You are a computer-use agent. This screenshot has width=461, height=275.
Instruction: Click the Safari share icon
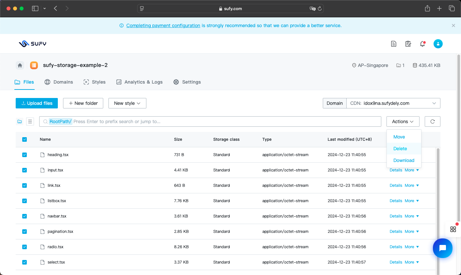(427, 8)
